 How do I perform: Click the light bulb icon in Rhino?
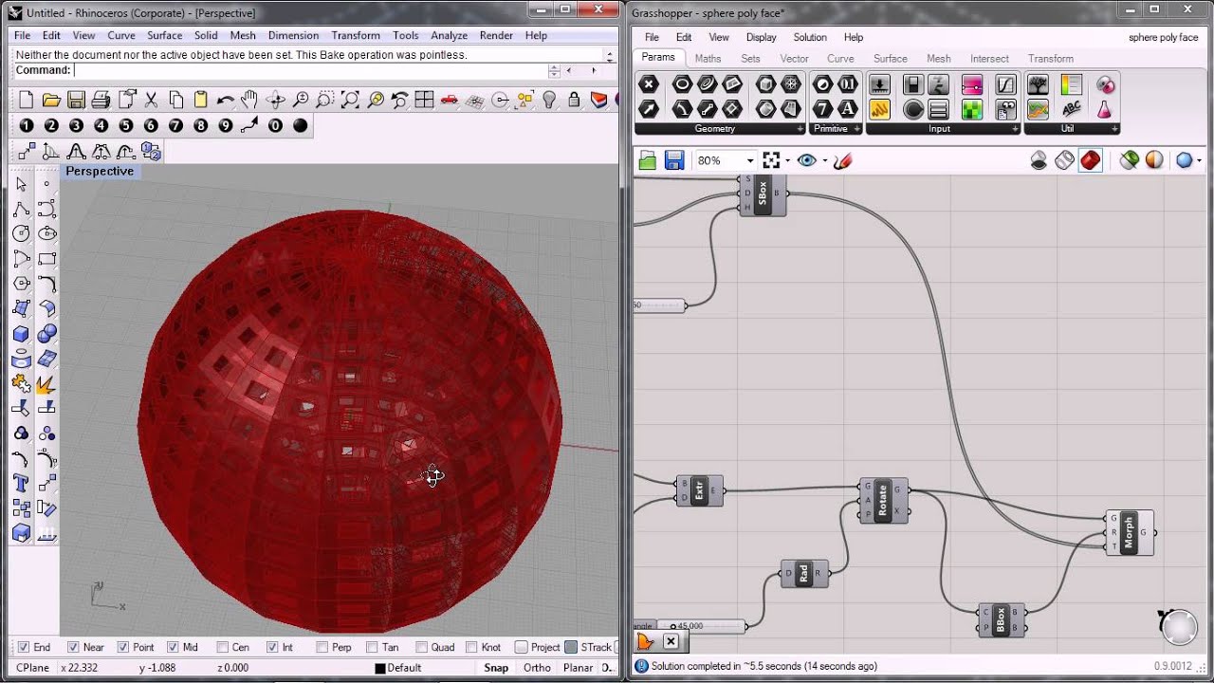pyautogui.click(x=549, y=100)
